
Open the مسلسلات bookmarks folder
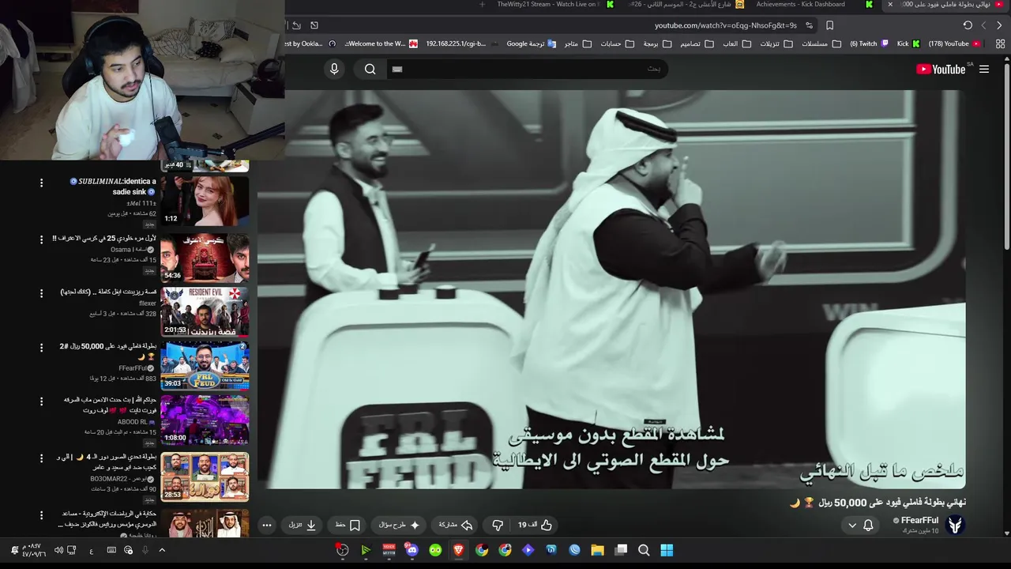coord(820,43)
